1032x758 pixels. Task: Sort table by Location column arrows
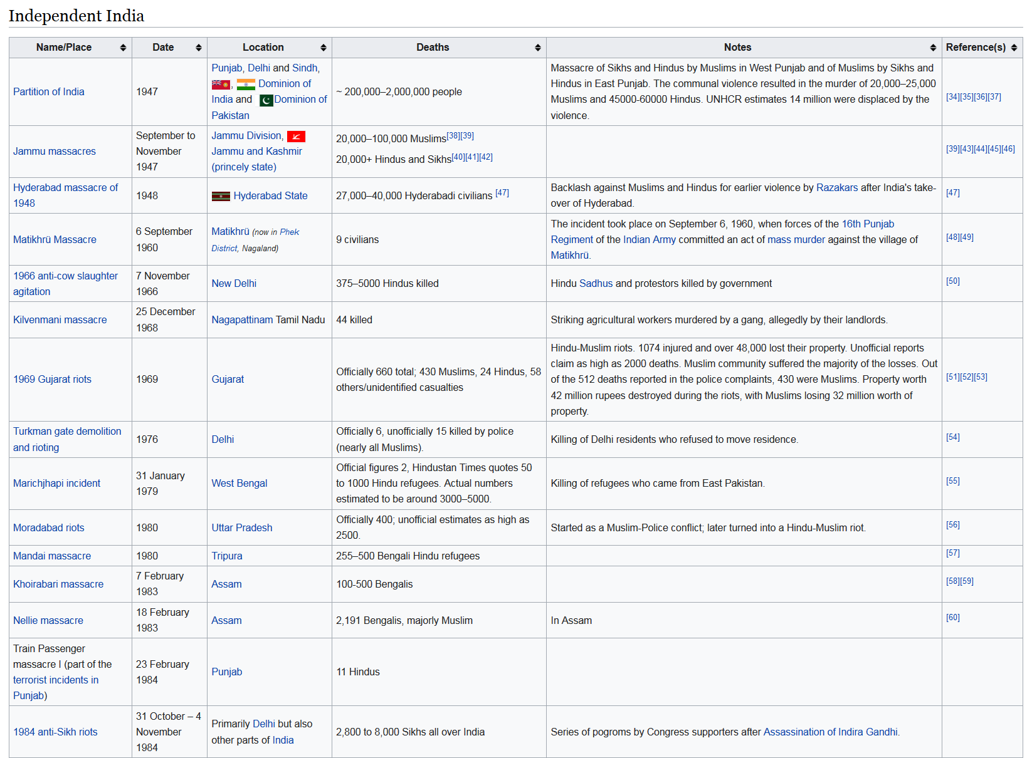(324, 48)
